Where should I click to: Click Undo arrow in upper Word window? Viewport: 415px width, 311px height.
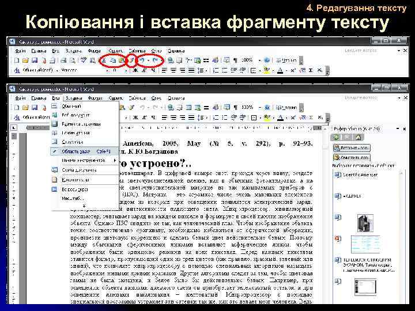tap(142, 60)
